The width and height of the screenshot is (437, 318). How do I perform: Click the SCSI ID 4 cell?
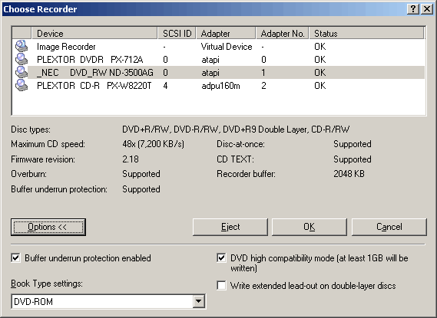(165, 86)
